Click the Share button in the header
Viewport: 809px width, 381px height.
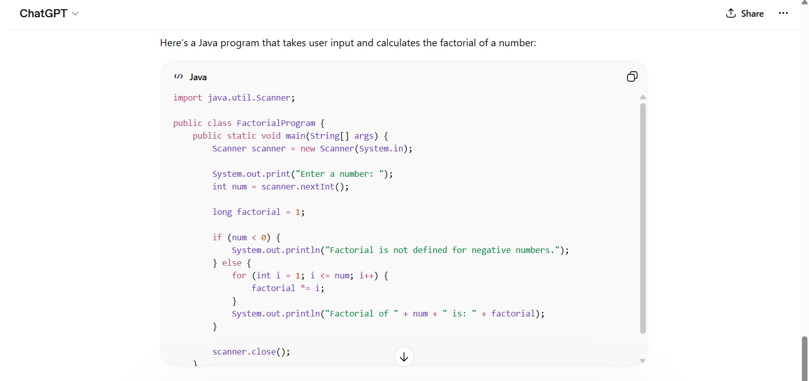(745, 13)
